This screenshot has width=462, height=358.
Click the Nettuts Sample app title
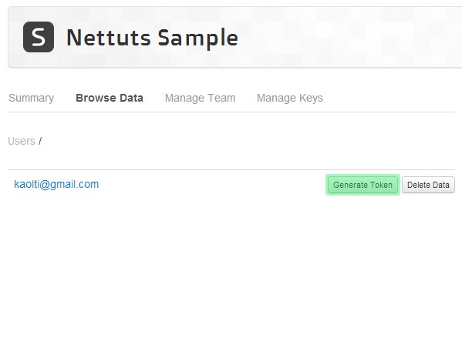click(152, 38)
